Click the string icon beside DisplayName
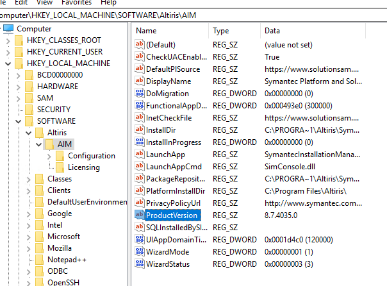Screen dimensions: 387x286 [x=139, y=81]
